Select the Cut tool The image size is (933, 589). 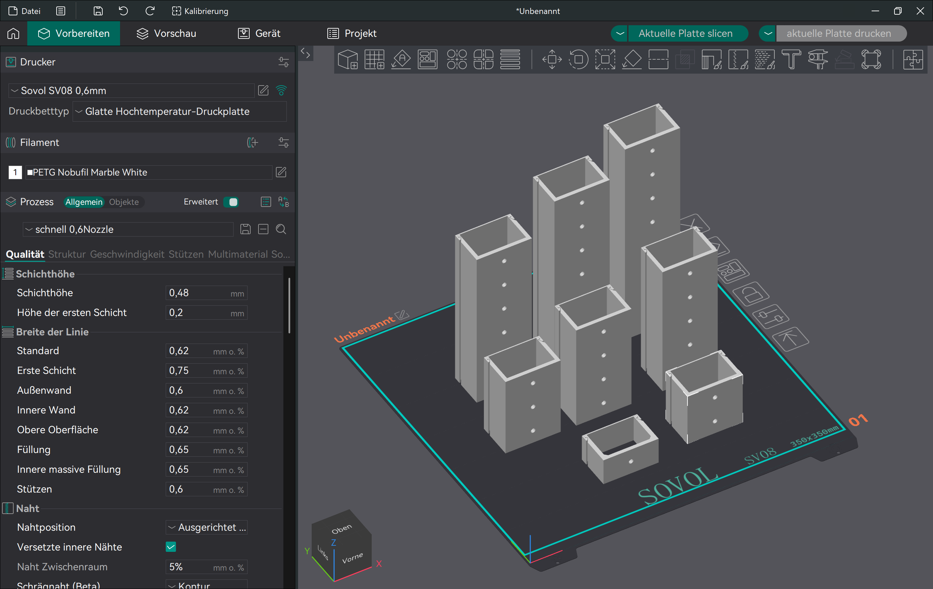click(658, 60)
